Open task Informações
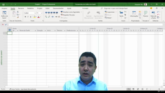This screenshot has width=165, height=93. click(x=134, y=14)
